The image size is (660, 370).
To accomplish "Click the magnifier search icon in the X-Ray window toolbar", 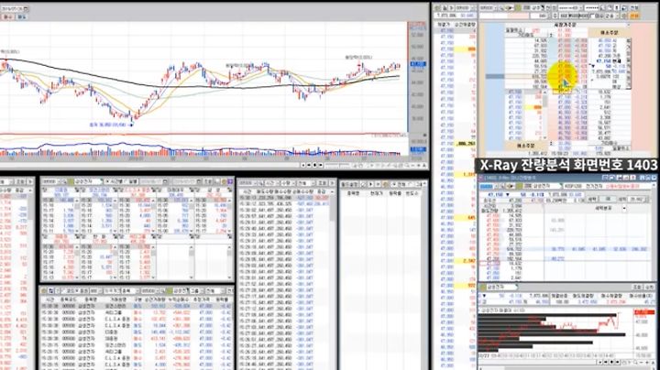I will tap(501, 186).
